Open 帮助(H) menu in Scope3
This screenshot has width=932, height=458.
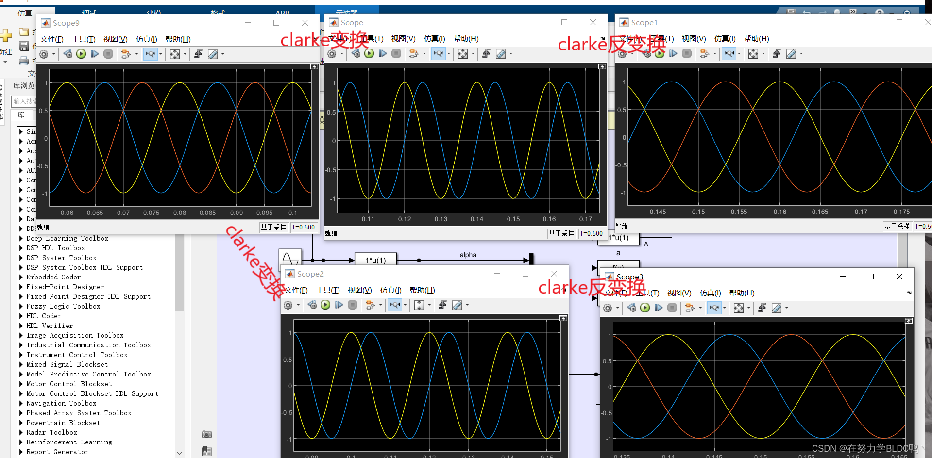point(742,293)
